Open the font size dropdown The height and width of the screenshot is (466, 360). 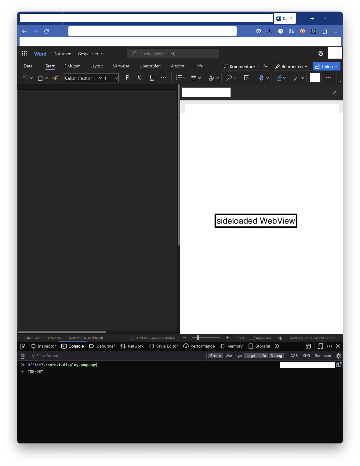coord(116,78)
